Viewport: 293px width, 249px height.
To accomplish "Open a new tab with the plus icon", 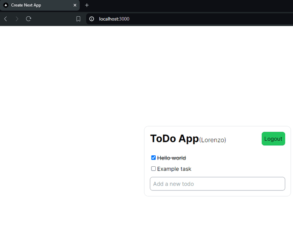I will 87,5.
